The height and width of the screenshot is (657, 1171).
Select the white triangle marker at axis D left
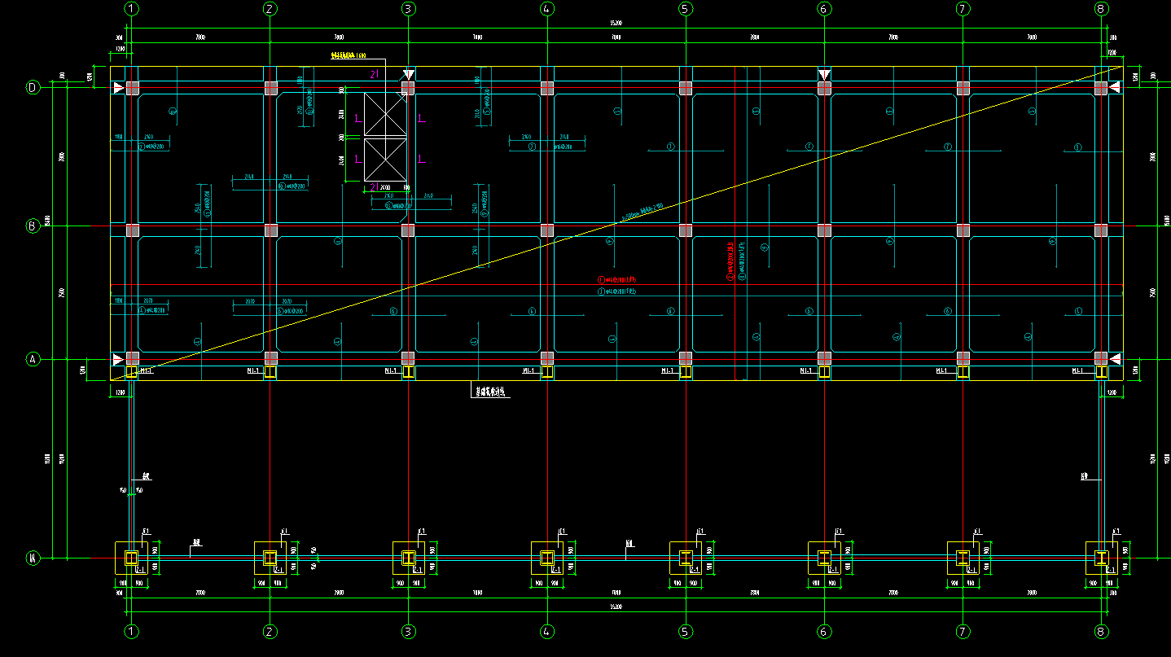(x=118, y=88)
